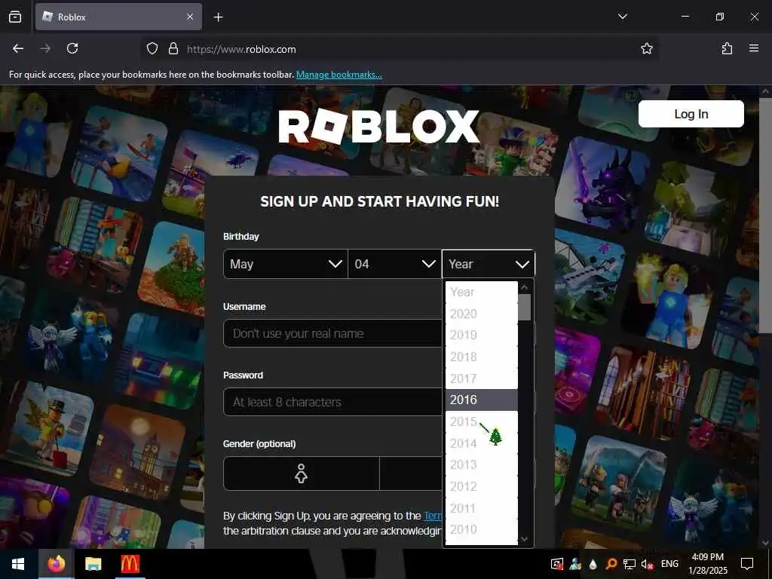
Task: Open the notification center icon
Action: click(747, 564)
